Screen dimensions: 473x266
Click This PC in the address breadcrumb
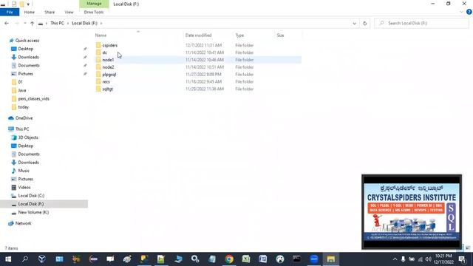pyautogui.click(x=57, y=23)
